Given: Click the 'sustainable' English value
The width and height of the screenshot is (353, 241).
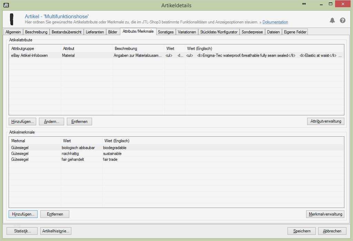Looking at the screenshot, I should 112,154.
